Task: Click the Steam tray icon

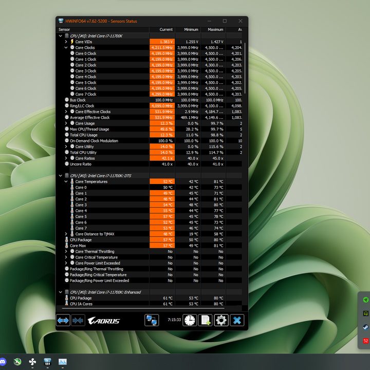Action: pyautogui.click(x=365, y=327)
